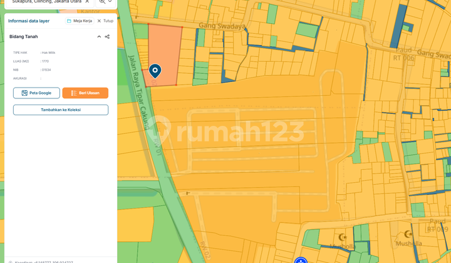Screen dimensions: 451x263
Task: Click the Gang Swadaya street label
Action: (x=220, y=26)
